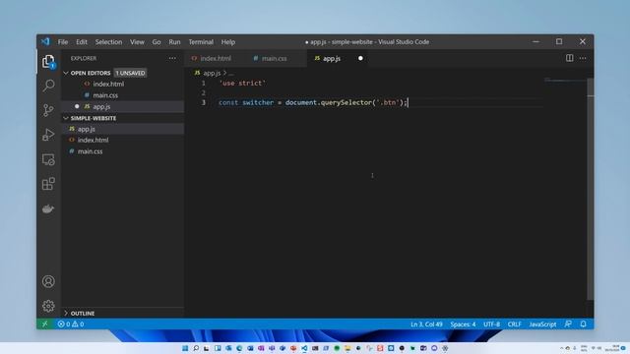Switch to the index.html editor tab
This screenshot has width=630, height=354.
[x=216, y=58]
